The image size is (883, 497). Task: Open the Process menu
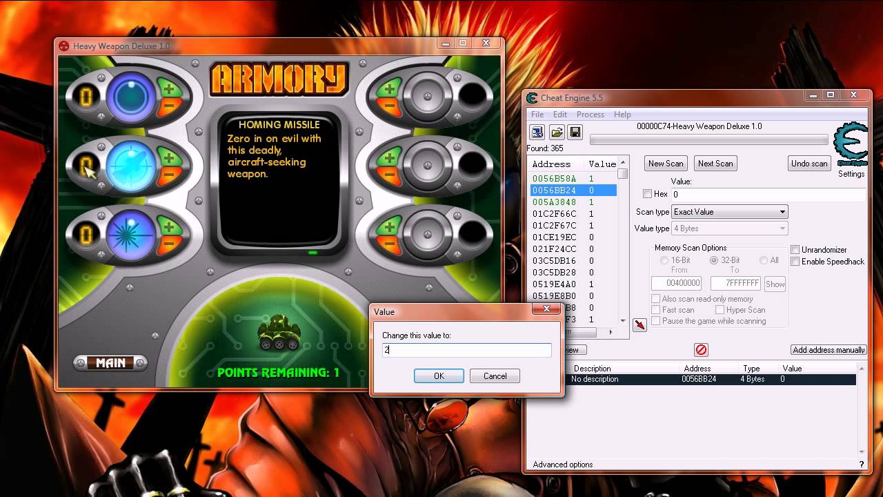591,115
